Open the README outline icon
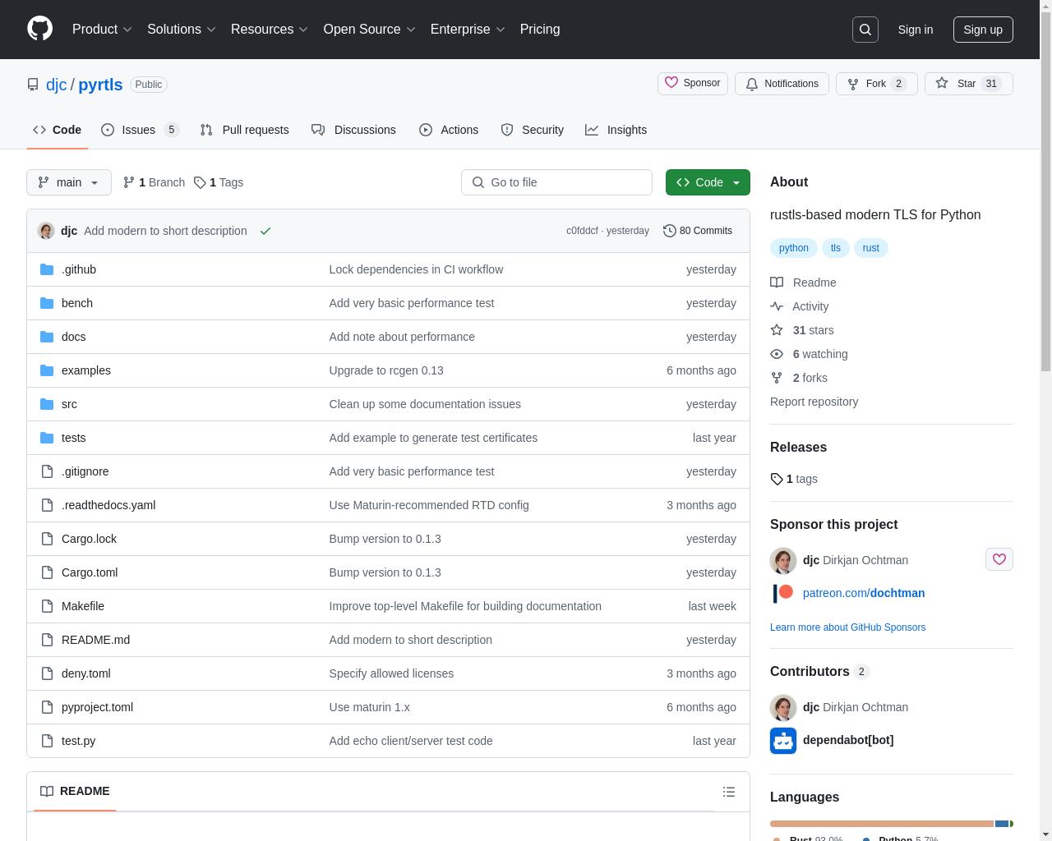1052x841 pixels. [729, 792]
